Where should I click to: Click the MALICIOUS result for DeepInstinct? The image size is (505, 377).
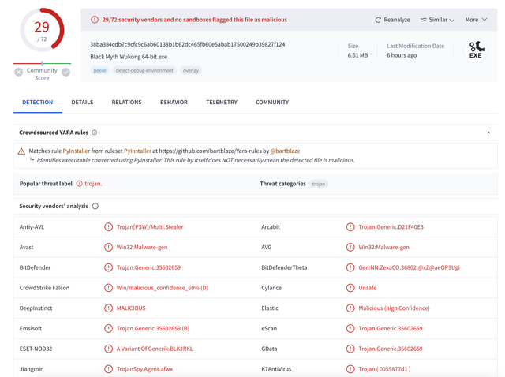point(131,308)
